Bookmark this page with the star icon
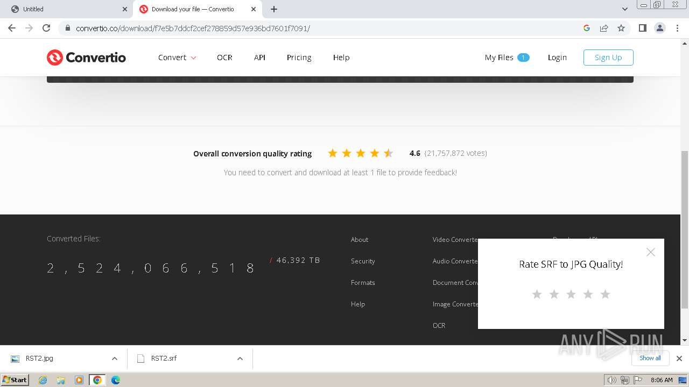The width and height of the screenshot is (689, 387). click(621, 28)
